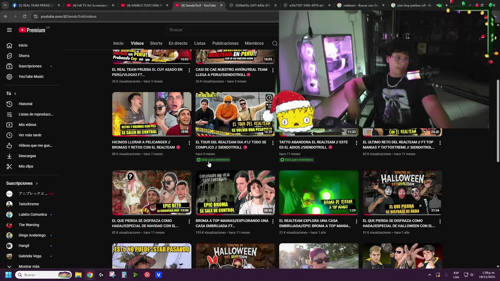
Task: Reload the page with browser refresh button
Action: (x=24, y=16)
